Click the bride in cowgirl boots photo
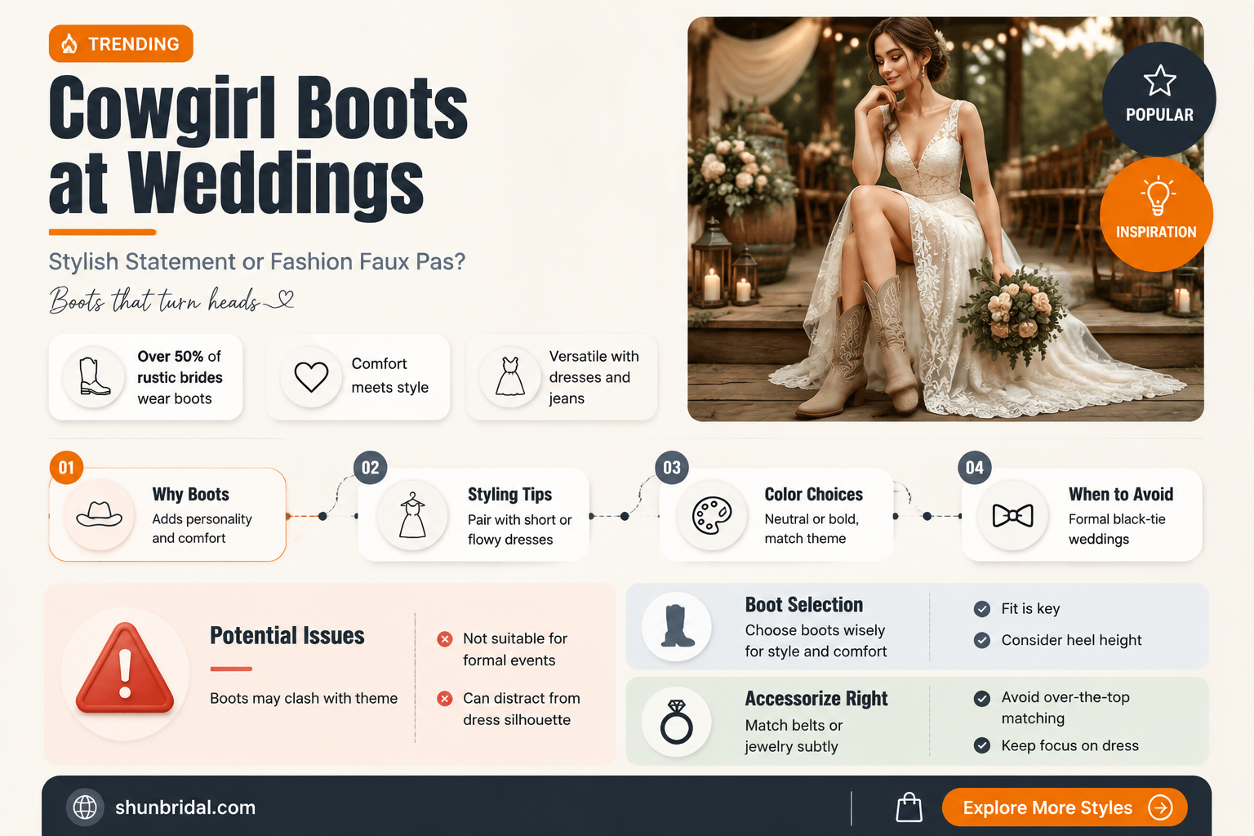Image resolution: width=1254 pixels, height=836 pixels. [945, 219]
